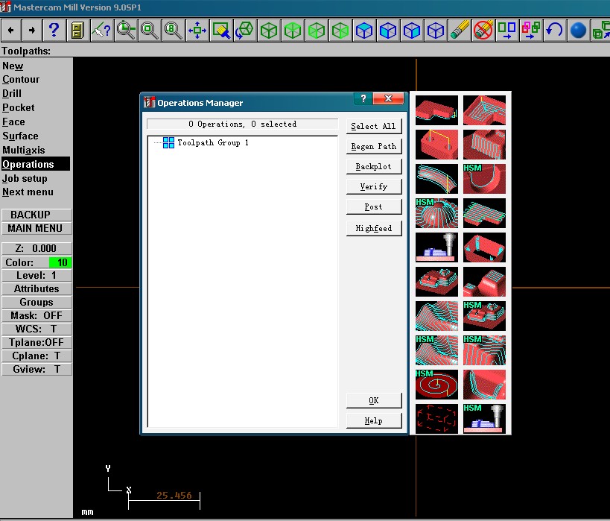Click the Verify button

[x=373, y=186]
